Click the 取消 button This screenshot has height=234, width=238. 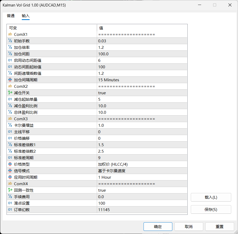pyautogui.click(x=189, y=226)
